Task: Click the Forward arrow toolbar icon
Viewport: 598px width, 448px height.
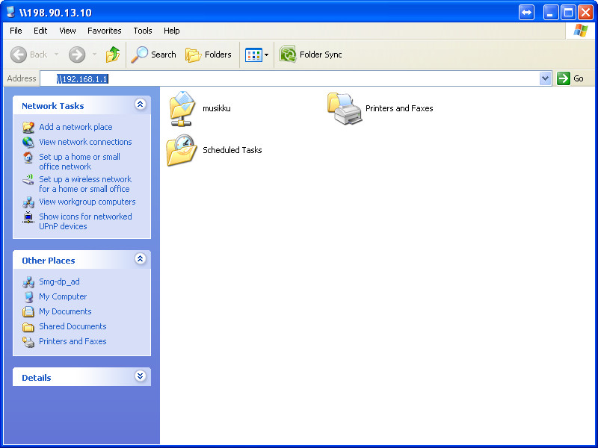Action: 77,55
